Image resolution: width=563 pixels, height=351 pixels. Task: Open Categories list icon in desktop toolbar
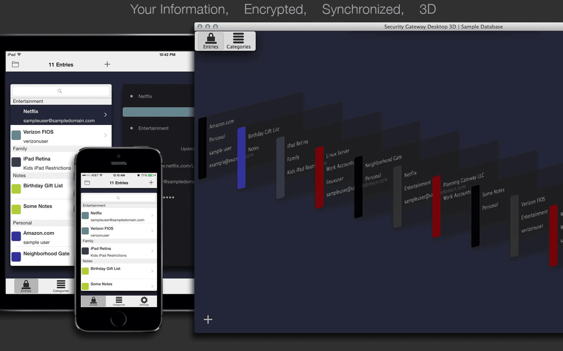pyautogui.click(x=238, y=41)
